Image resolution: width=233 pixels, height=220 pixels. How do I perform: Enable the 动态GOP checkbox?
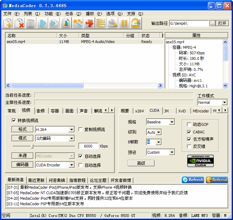coord(189,124)
